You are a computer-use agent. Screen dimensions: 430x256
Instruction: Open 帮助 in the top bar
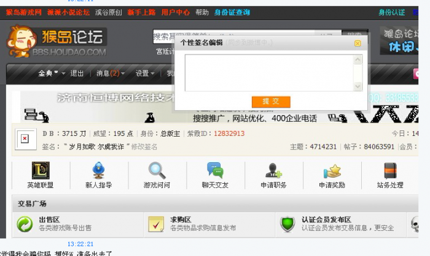pyautogui.click(x=202, y=12)
